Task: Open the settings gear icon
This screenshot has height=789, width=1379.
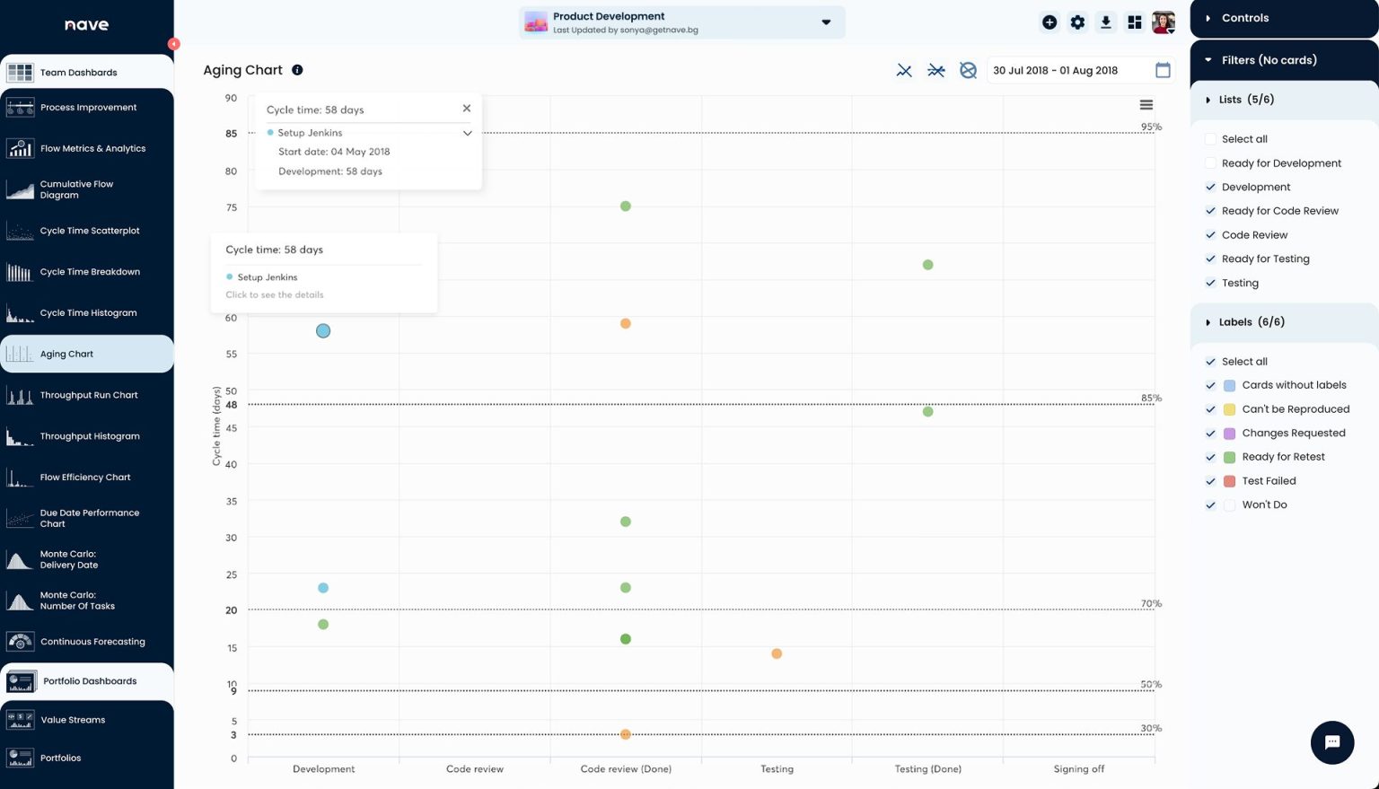Action: coord(1077,22)
